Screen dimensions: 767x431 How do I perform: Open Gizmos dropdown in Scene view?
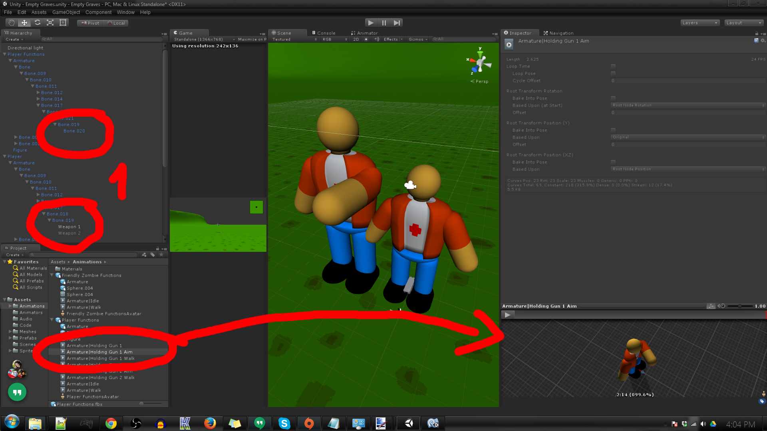(x=418, y=39)
